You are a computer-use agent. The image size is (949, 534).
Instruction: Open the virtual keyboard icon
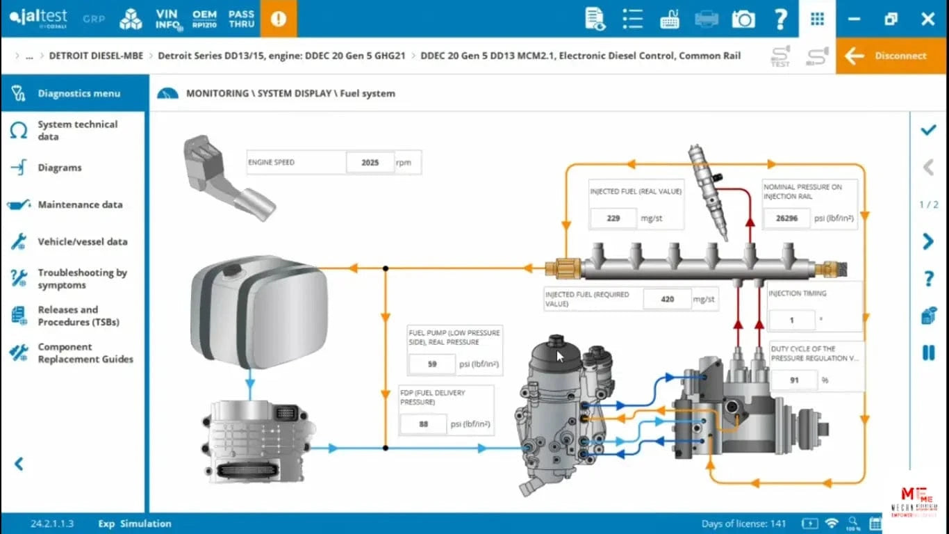(670, 19)
